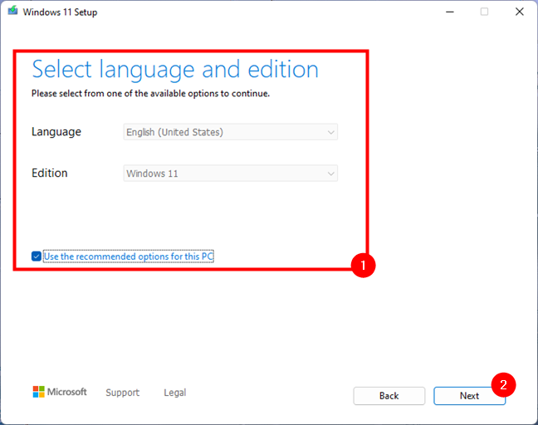Open the Language dropdown
The height and width of the screenshot is (425, 538).
point(231,132)
